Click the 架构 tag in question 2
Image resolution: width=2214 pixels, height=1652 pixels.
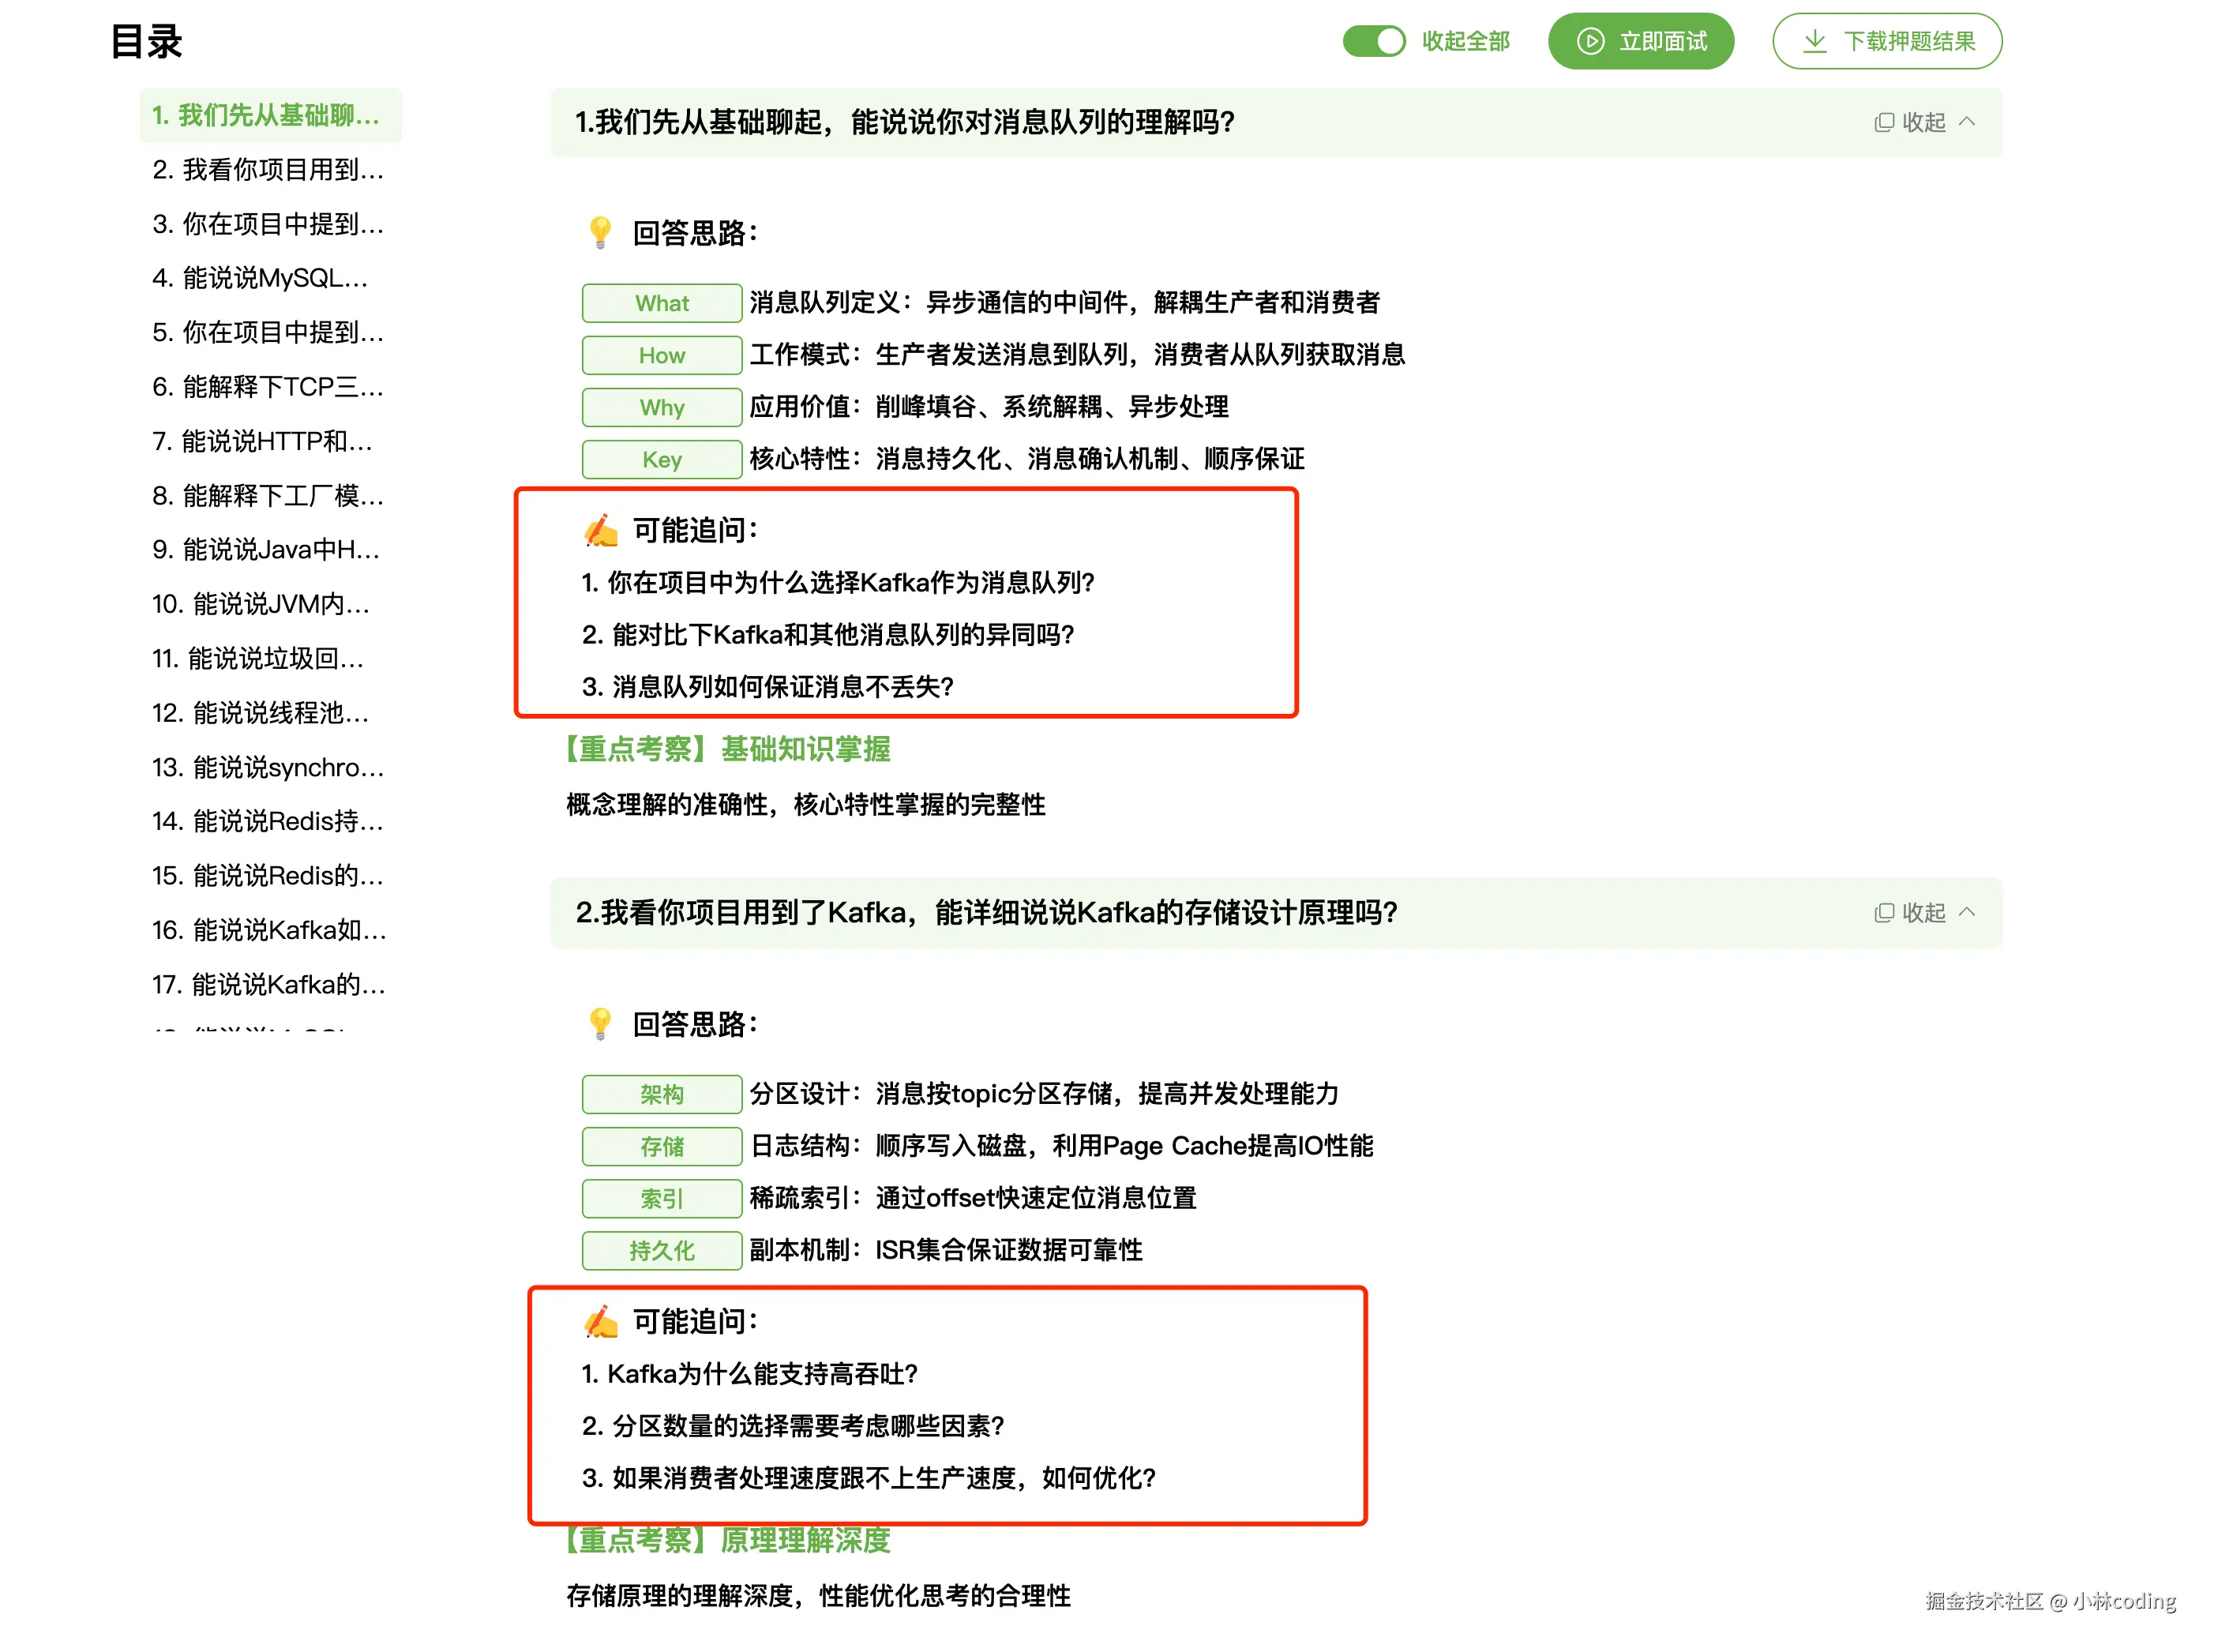point(661,1094)
